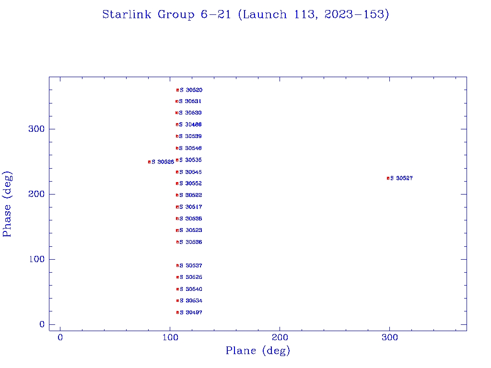
Task: Select the 'S 30517' satellite label
Action: point(191,207)
